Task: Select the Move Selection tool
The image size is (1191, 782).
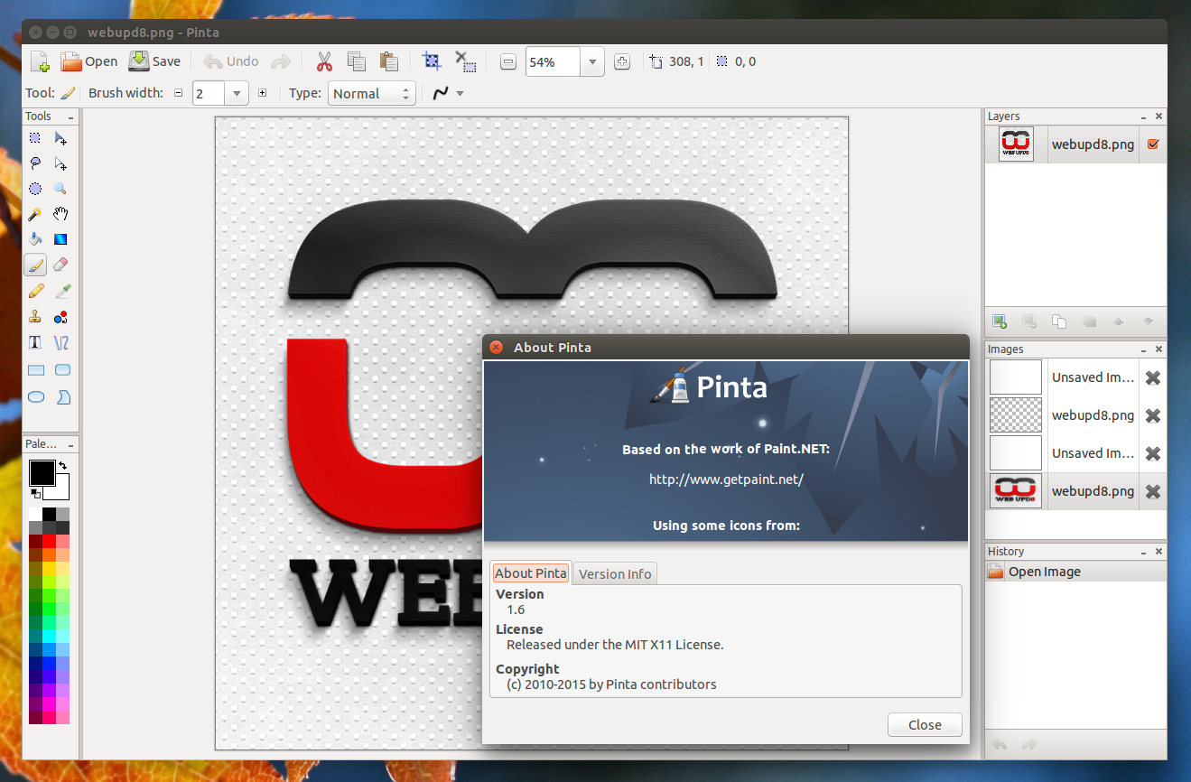Action: click(x=60, y=163)
